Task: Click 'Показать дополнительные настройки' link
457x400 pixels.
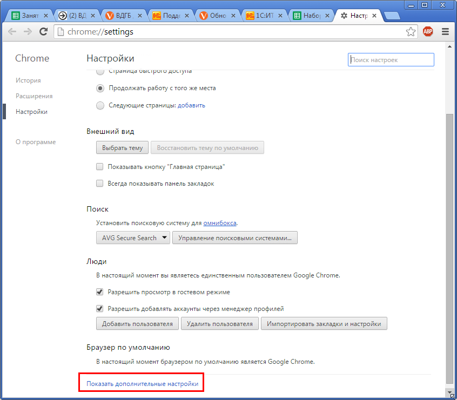Action: point(142,384)
